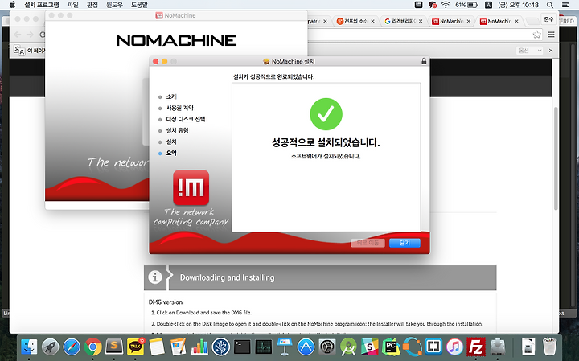579x361 pixels.
Task: Open the 설치 프로그램 menu in the menu bar
Action: click(x=41, y=5)
